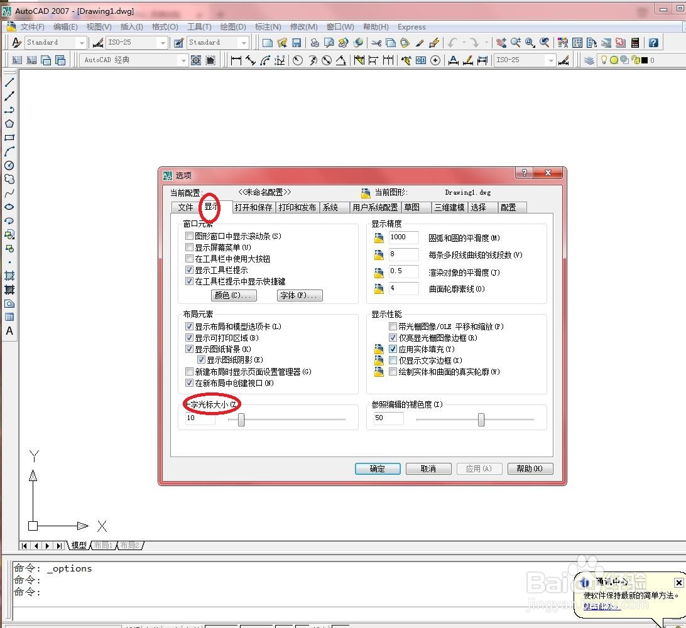Click the Save floppy disk icon
Viewport: 686px width, 628px height.
(x=297, y=43)
